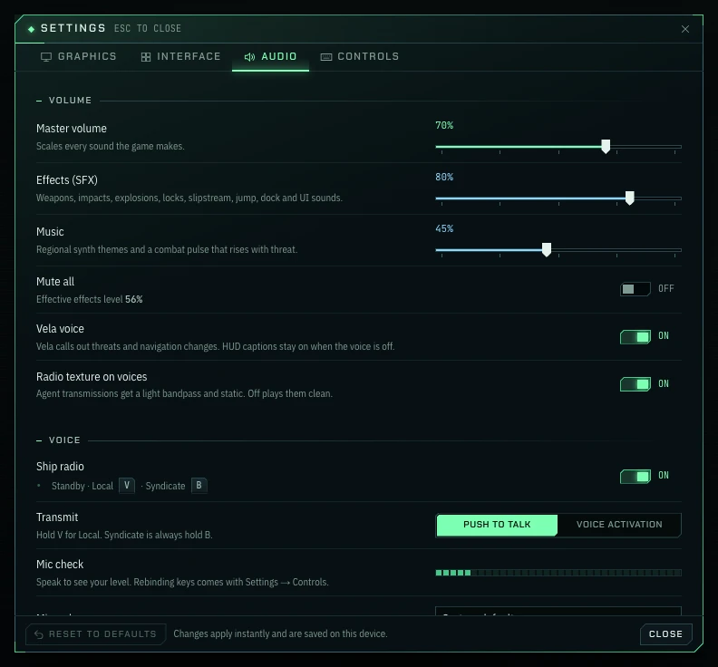This screenshot has width=718, height=667.
Task: Click 'Hold V for Local' description text
Action: pos(124,536)
